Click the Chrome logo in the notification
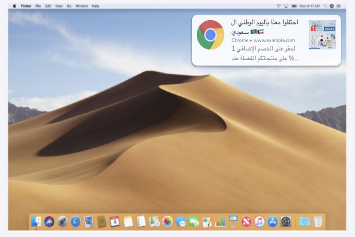Viewport: 355px width, 237px height. [210, 35]
